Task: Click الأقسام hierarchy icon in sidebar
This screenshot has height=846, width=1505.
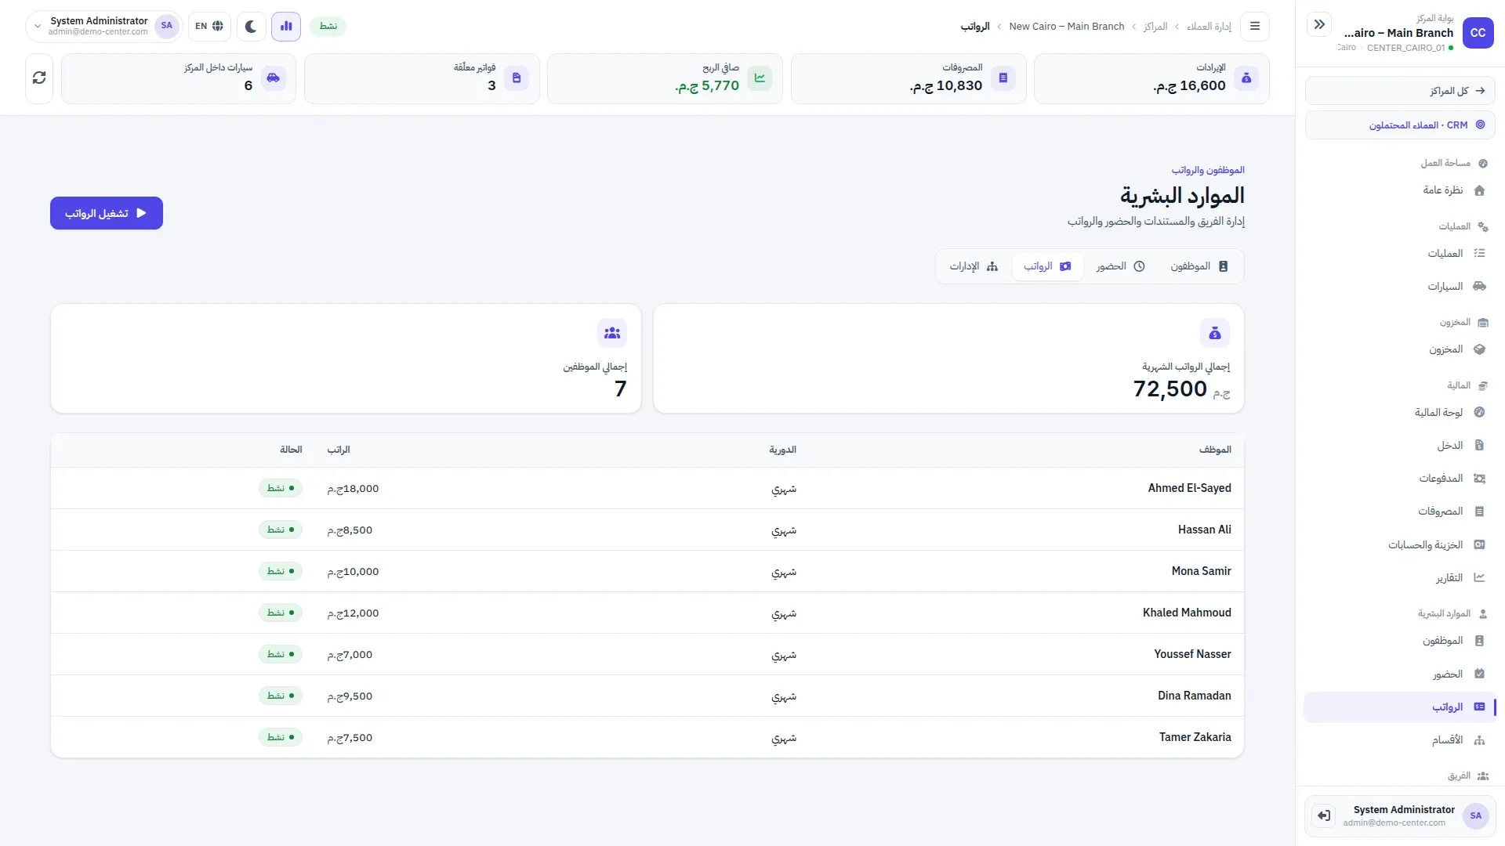Action: pyautogui.click(x=1479, y=740)
